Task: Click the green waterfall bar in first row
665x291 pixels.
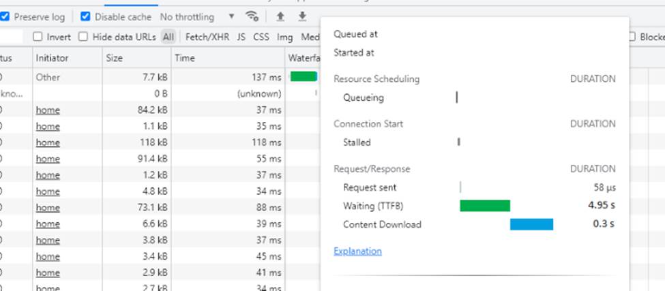Action: click(304, 76)
